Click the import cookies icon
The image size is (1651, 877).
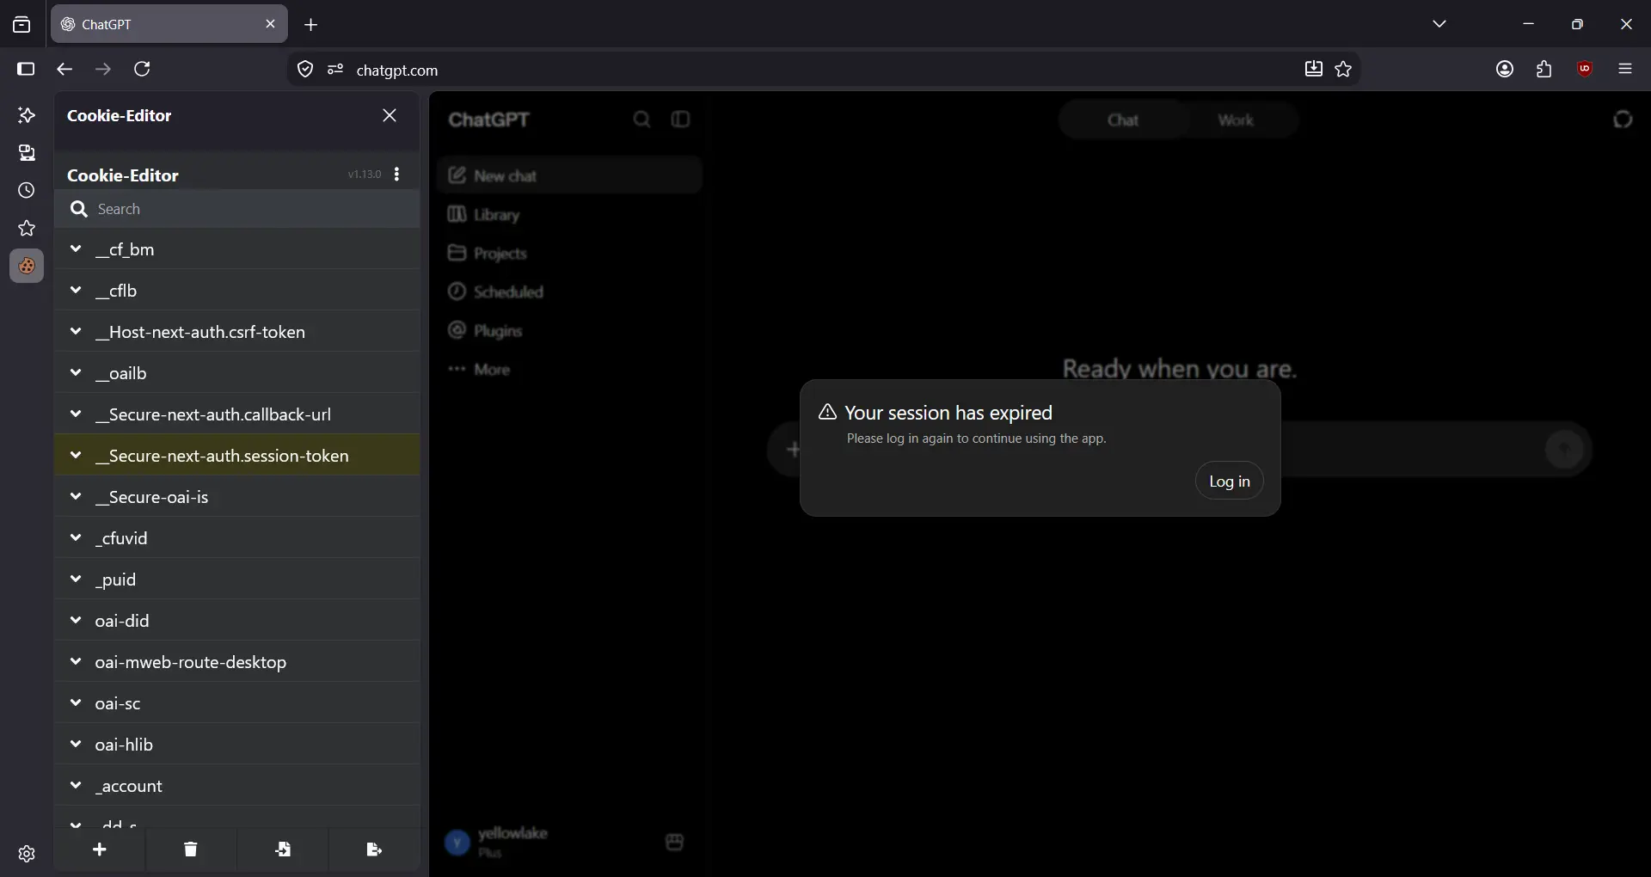283,849
